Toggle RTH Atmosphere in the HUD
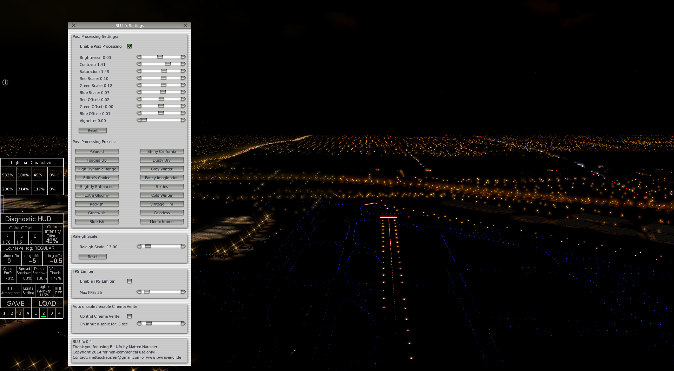 11,290
